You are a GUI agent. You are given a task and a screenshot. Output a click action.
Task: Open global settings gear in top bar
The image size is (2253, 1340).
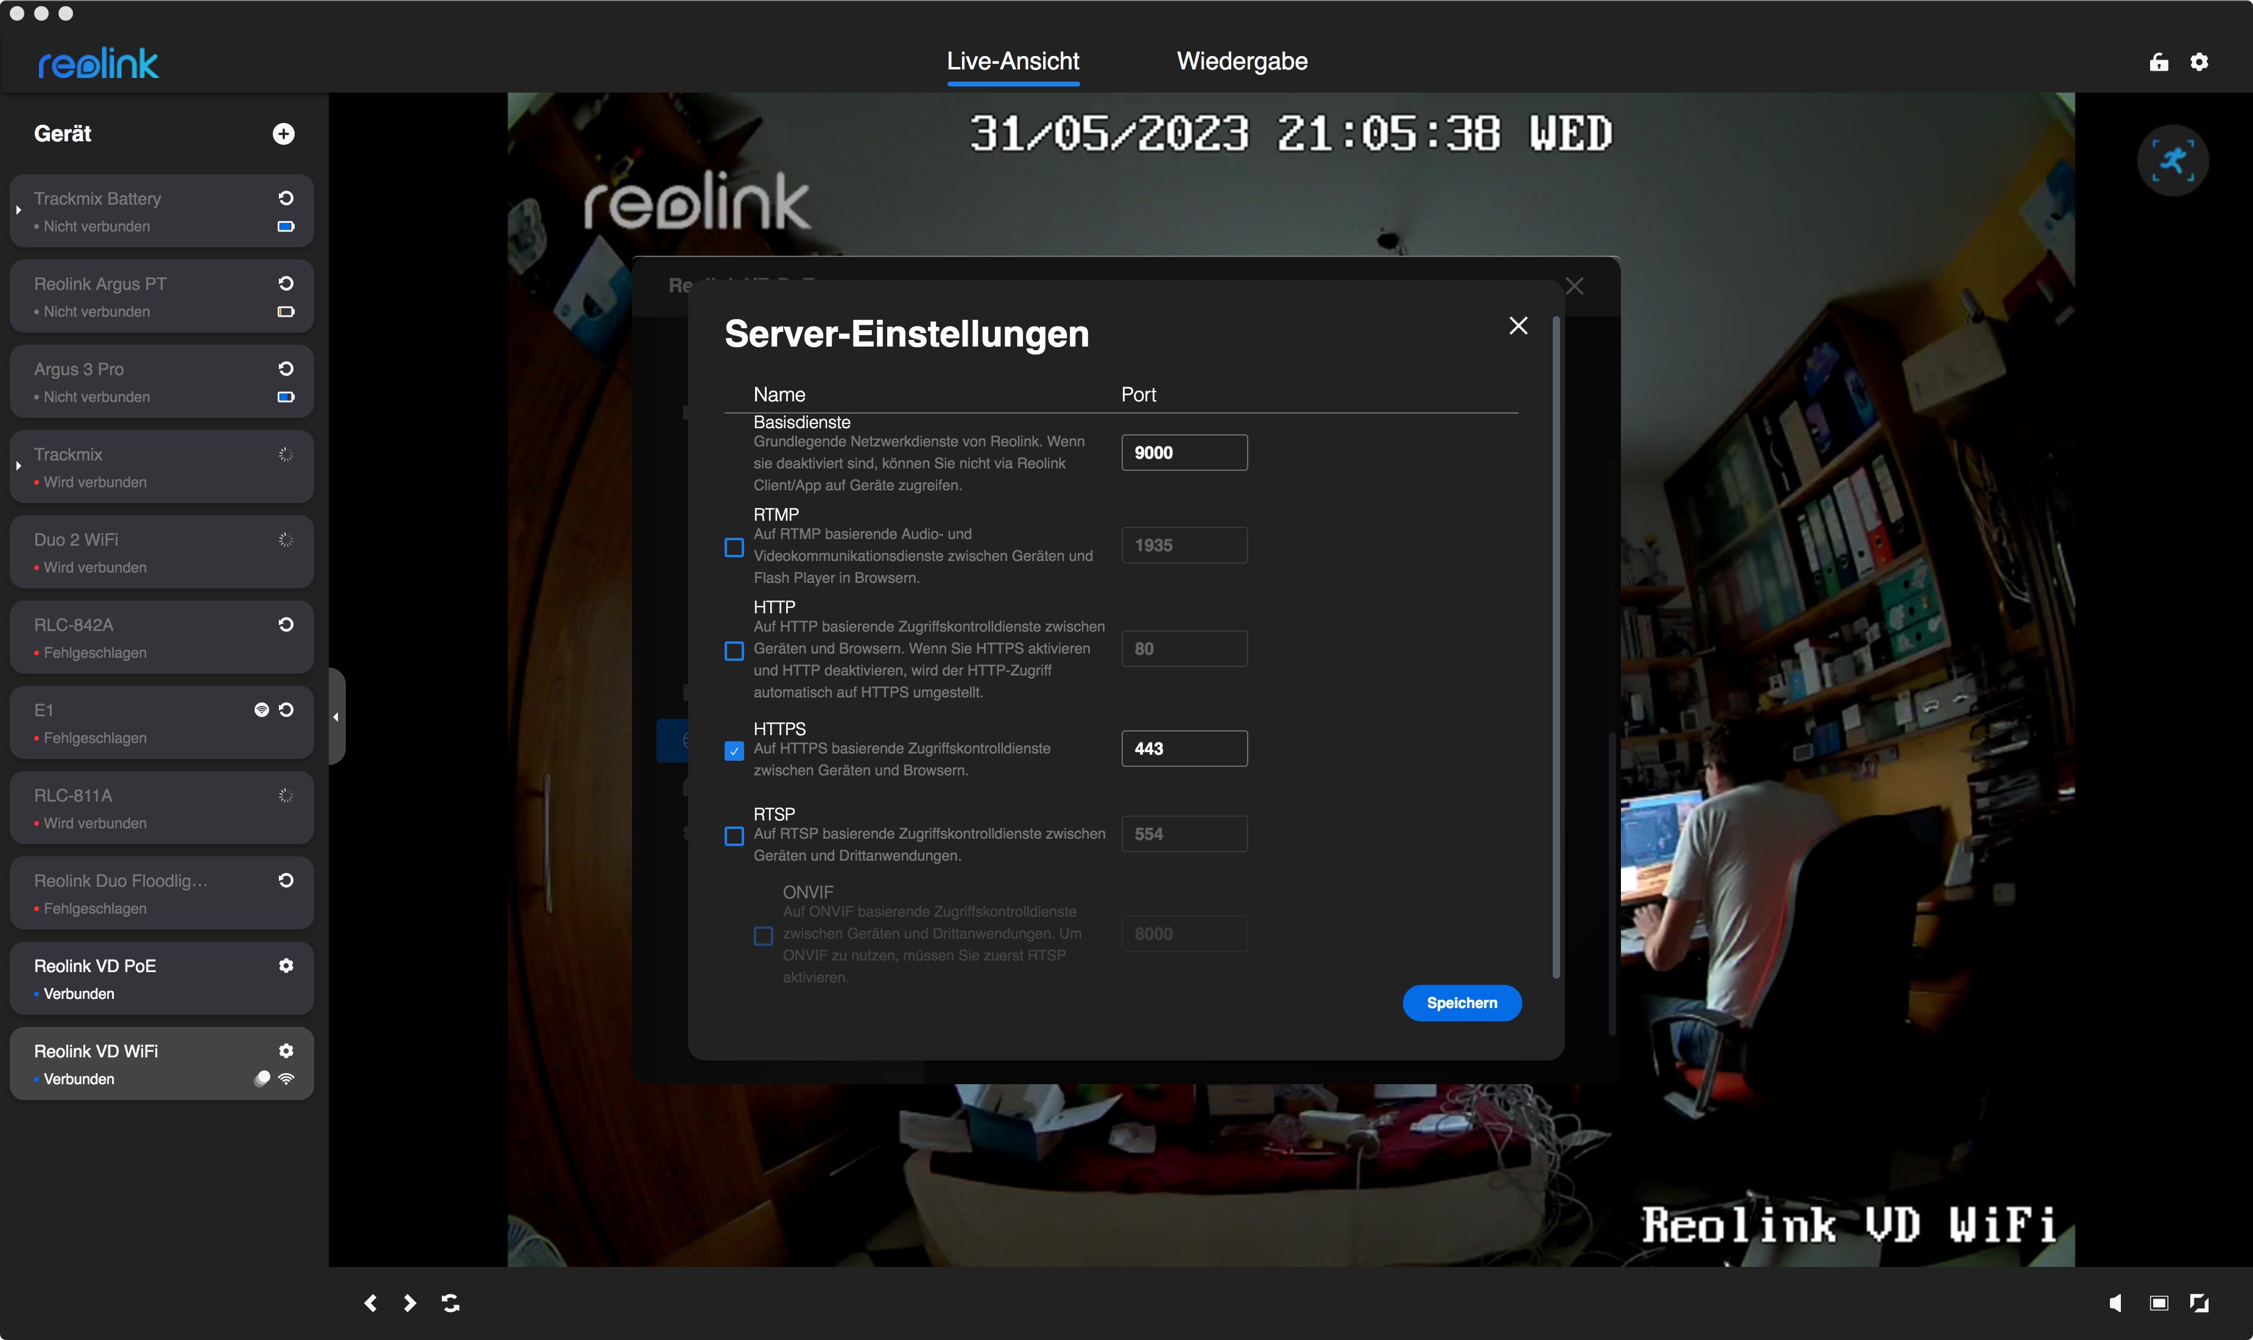pos(2199,62)
